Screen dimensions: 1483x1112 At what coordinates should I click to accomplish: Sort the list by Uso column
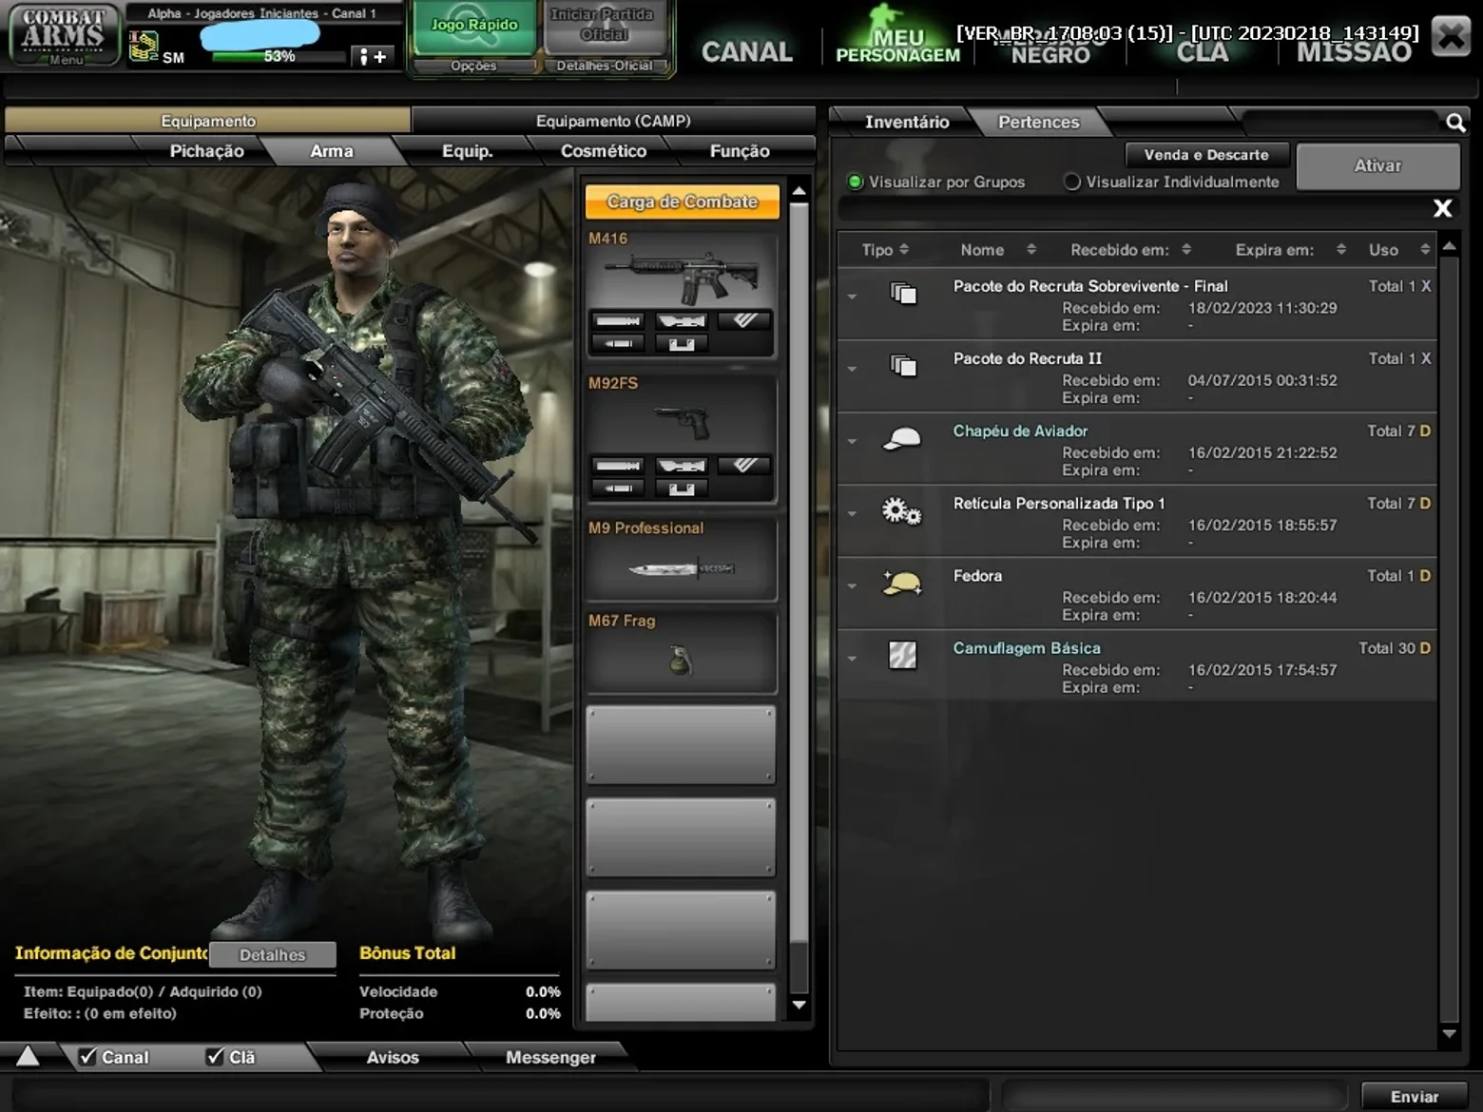click(x=1399, y=250)
